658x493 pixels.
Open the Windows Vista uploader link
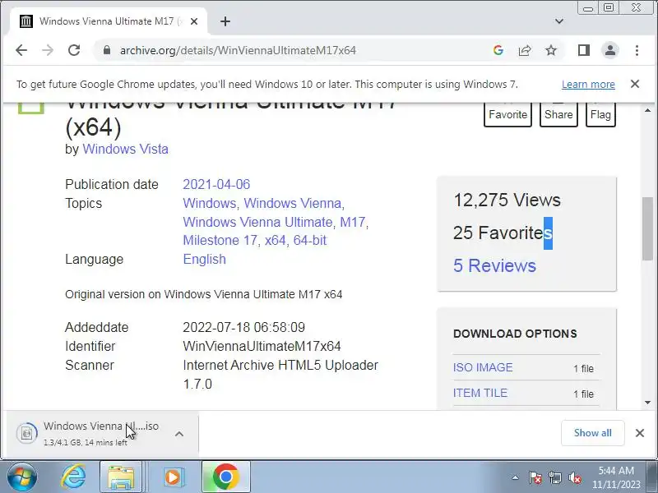click(x=126, y=150)
